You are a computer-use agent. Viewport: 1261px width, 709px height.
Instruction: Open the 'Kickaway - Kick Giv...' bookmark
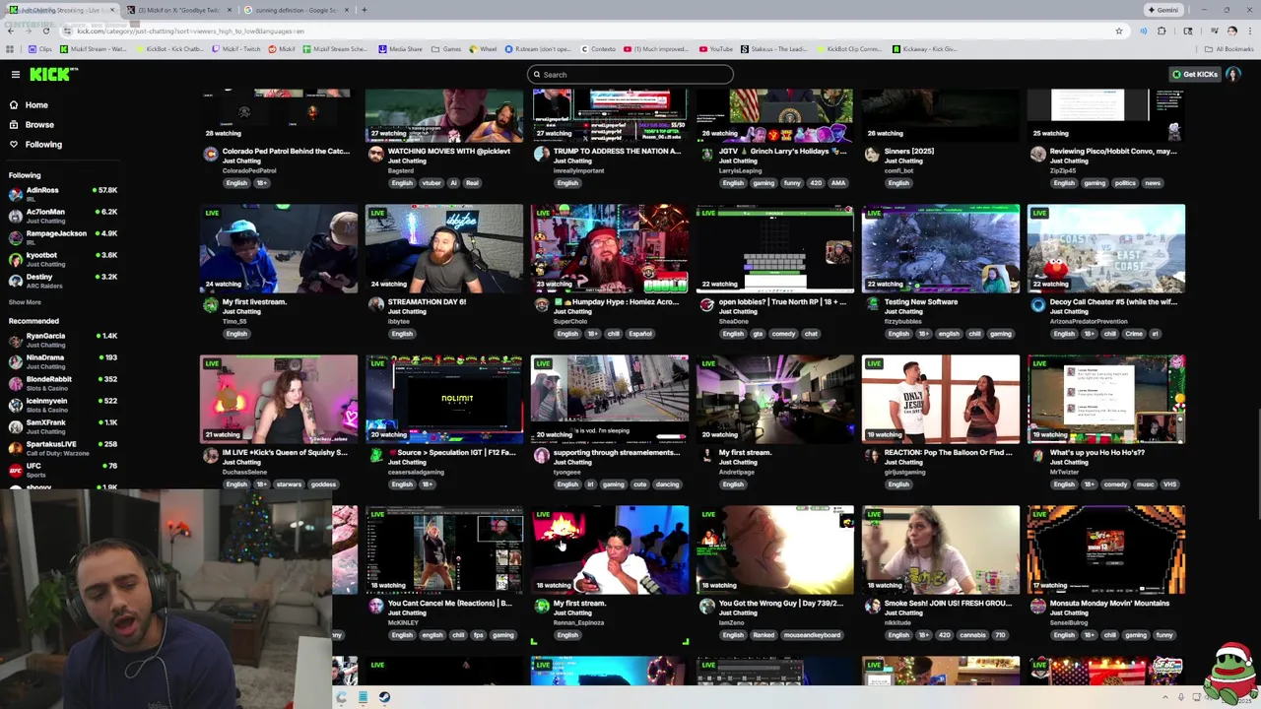point(925,49)
